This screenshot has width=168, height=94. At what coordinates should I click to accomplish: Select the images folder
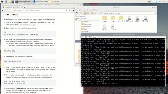(113, 19)
